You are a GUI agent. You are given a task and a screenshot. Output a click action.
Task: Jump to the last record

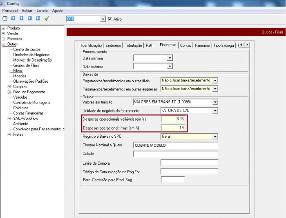(x=38, y=19)
